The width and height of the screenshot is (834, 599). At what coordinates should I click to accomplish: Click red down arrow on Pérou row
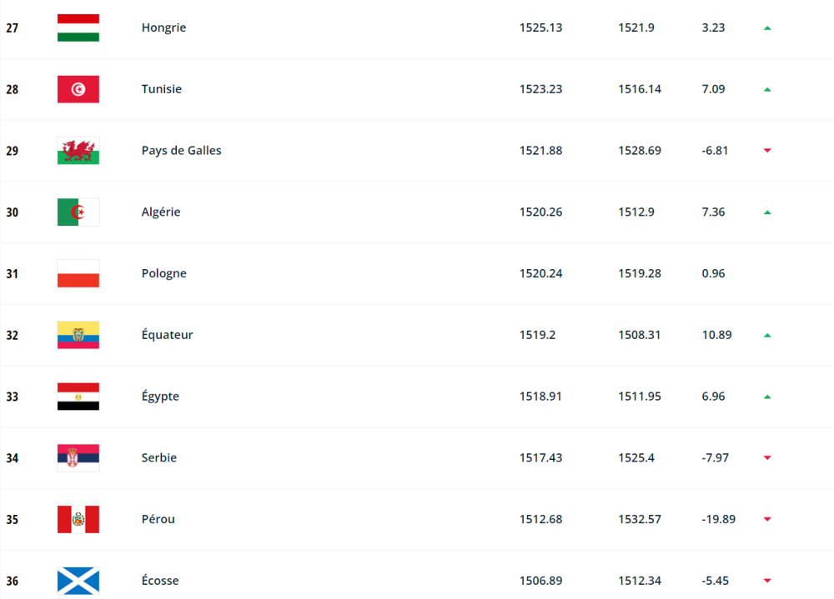point(767,519)
